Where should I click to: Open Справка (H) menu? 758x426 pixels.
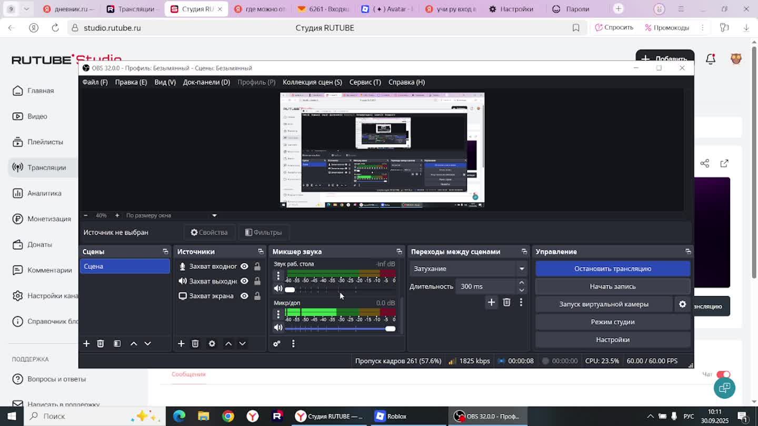click(x=406, y=82)
